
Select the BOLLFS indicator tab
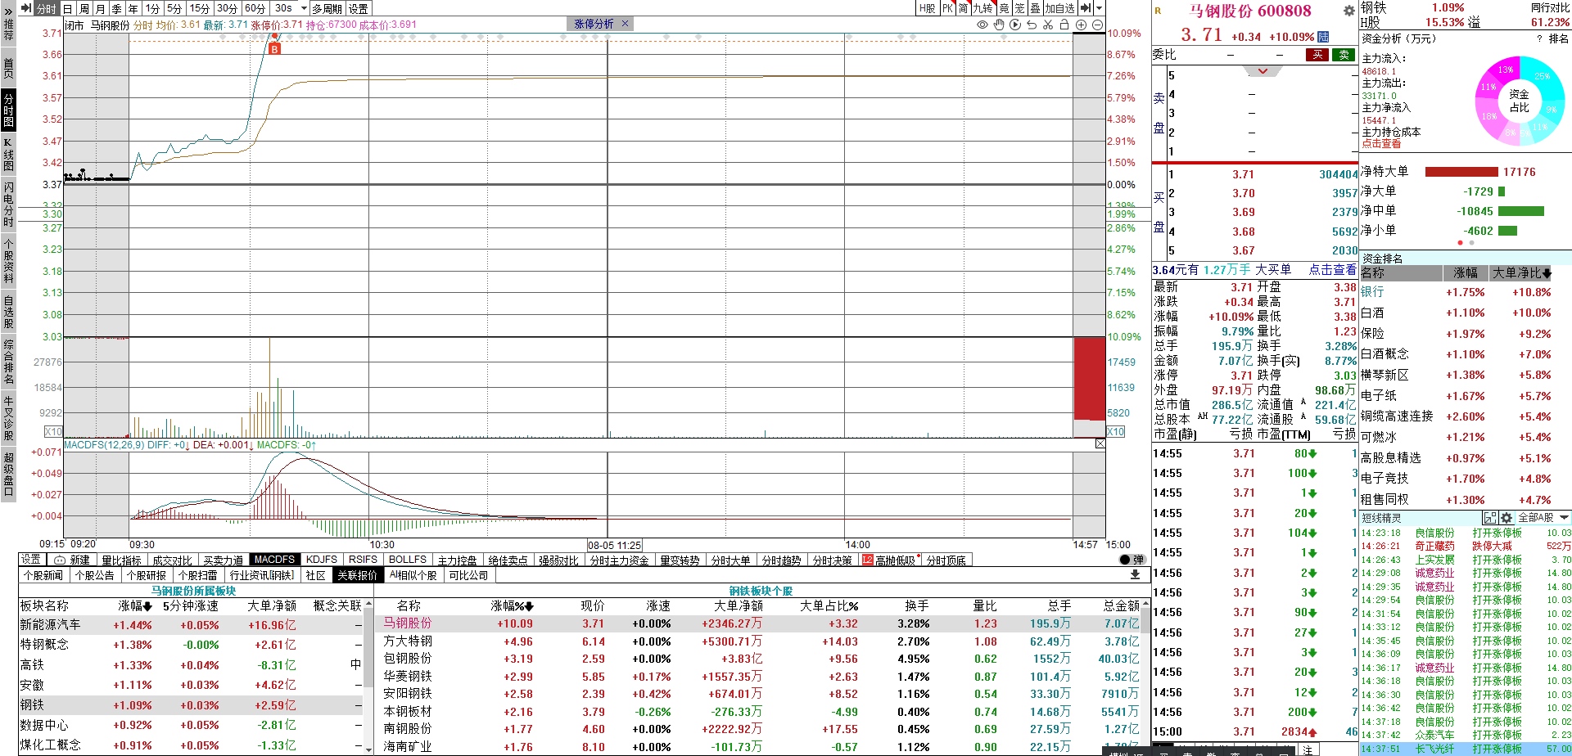pyautogui.click(x=408, y=560)
